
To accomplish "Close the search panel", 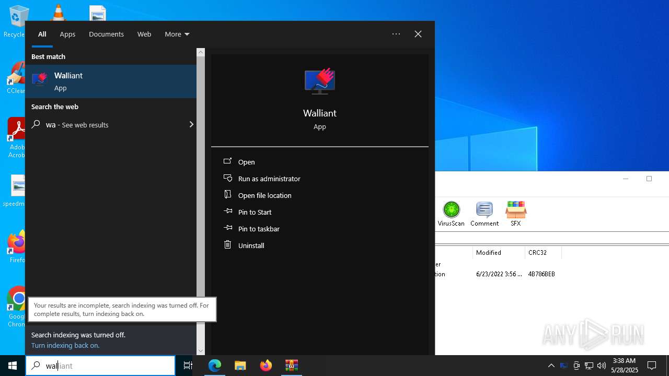I will (x=418, y=34).
